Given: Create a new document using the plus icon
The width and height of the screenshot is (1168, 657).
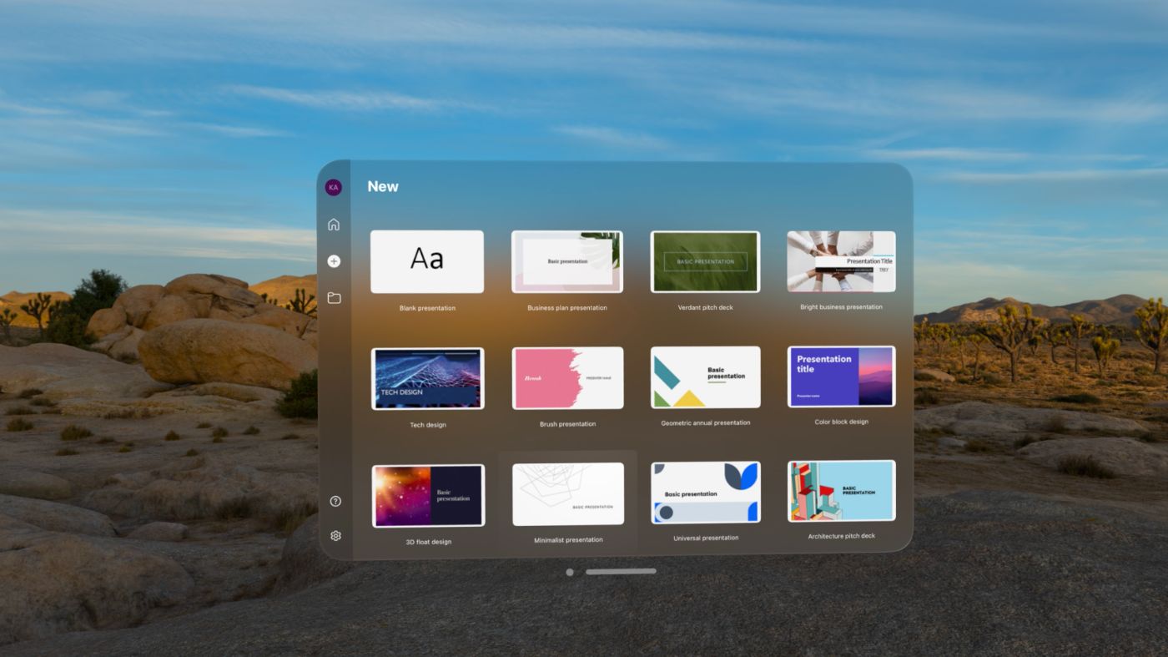Looking at the screenshot, I should [x=333, y=260].
